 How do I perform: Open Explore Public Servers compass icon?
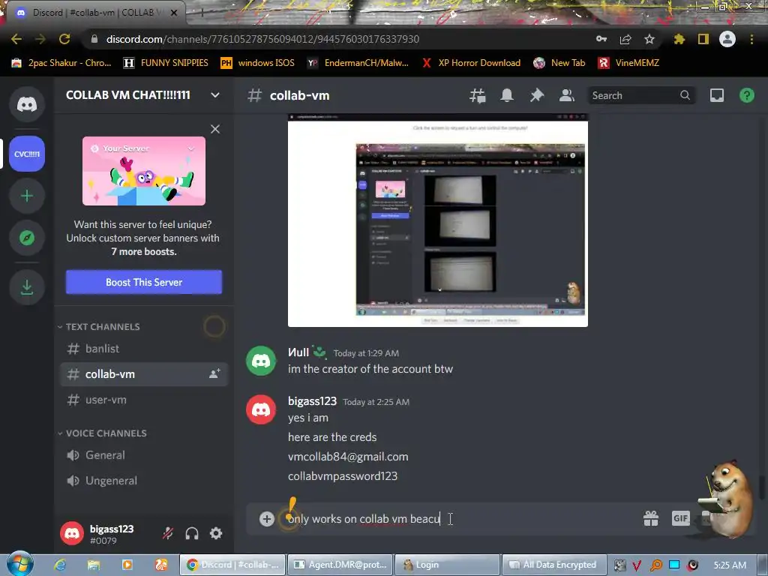[27, 238]
